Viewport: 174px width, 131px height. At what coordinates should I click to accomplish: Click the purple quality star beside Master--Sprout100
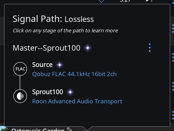88,48
